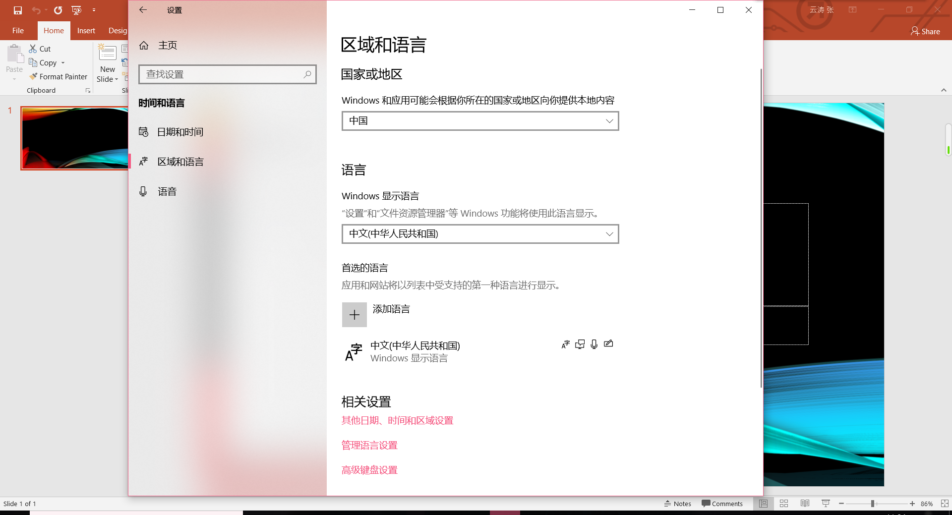The width and height of the screenshot is (952, 515).
Task: Go to the 主页 home icon
Action: (144, 46)
